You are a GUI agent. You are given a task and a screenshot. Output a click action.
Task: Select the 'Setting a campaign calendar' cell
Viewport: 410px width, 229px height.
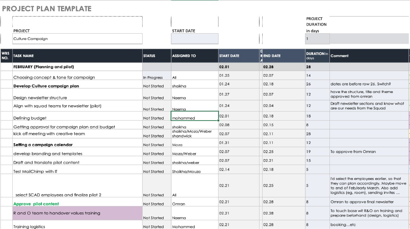[77, 143]
